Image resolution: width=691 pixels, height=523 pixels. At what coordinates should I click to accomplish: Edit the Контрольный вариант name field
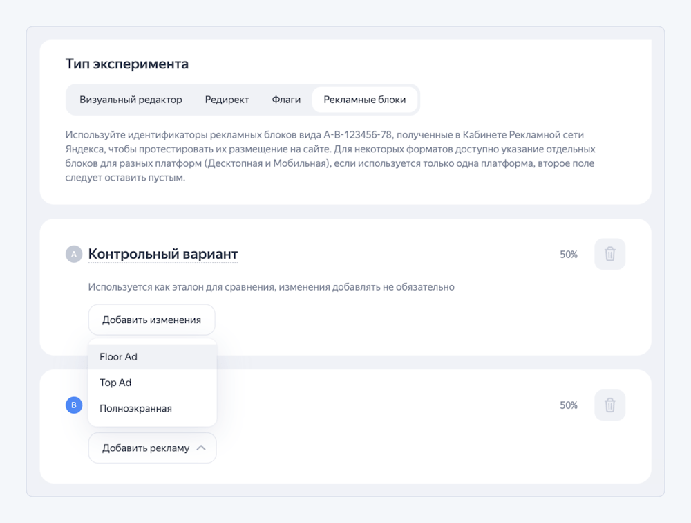tap(163, 254)
